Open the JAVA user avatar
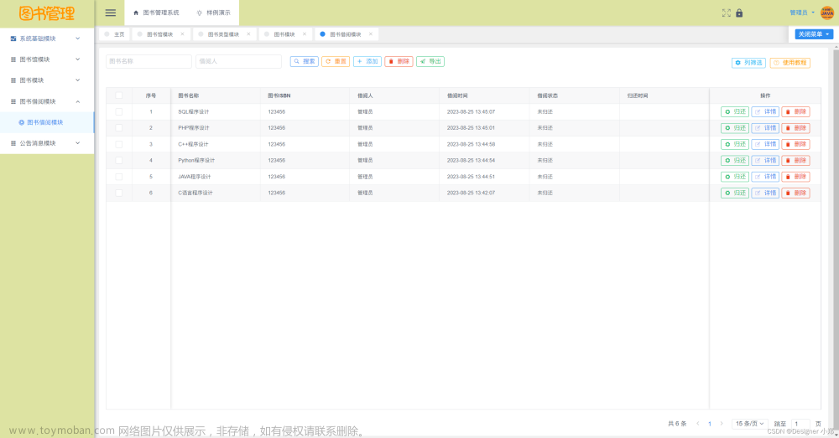This screenshot has height=438, width=839. tap(826, 13)
